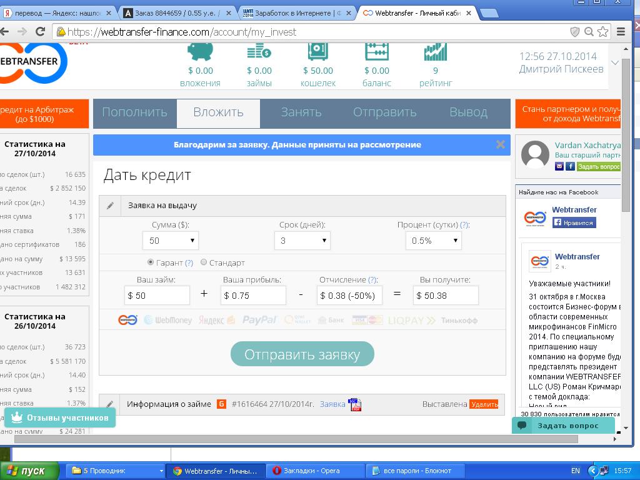Image resolution: width=640 pixels, height=480 pixels.
Task: Switch to все пароли - Блокнот taskbar item
Action: click(416, 471)
